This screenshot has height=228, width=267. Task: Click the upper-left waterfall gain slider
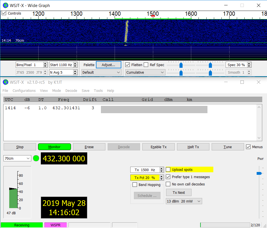181,65
